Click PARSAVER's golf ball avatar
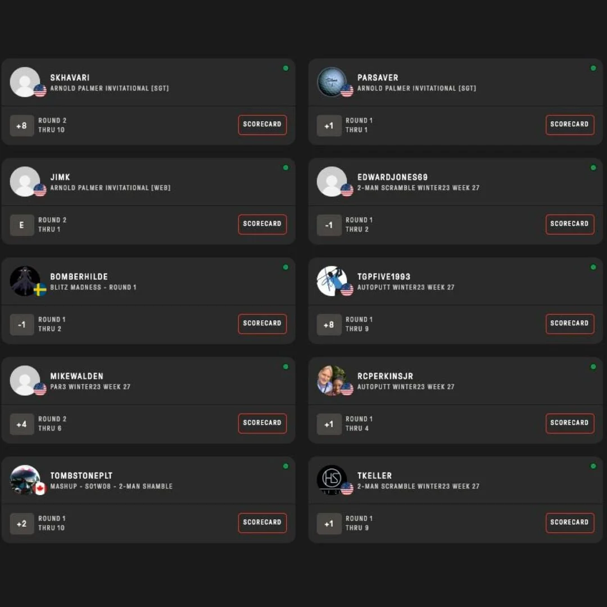 click(x=332, y=82)
